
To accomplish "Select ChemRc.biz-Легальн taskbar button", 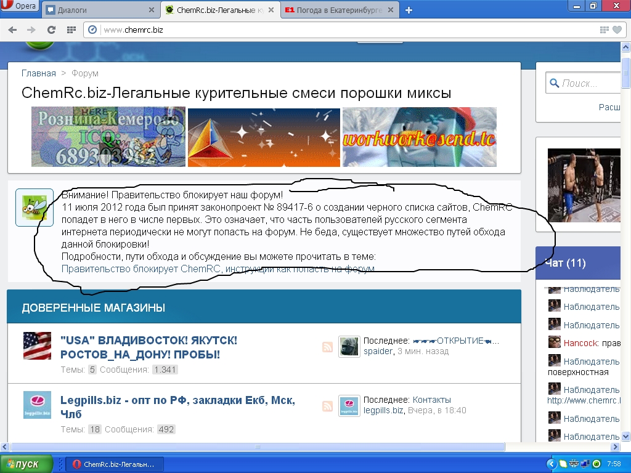I will [x=115, y=464].
